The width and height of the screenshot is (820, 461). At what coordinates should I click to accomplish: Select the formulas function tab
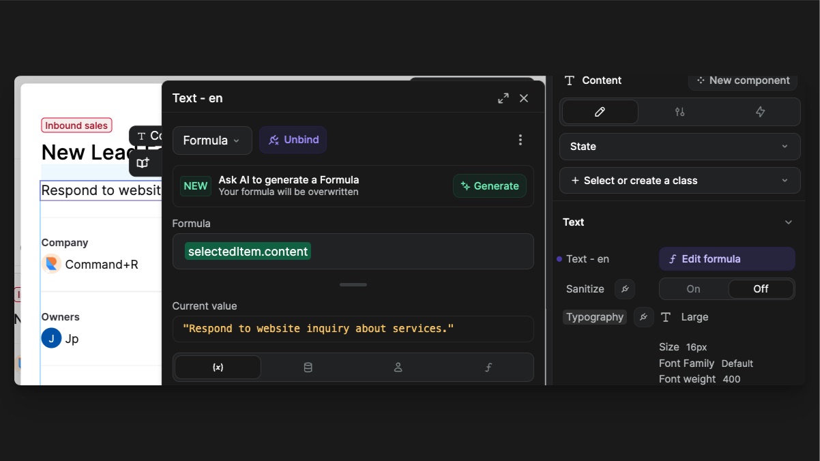(x=488, y=368)
